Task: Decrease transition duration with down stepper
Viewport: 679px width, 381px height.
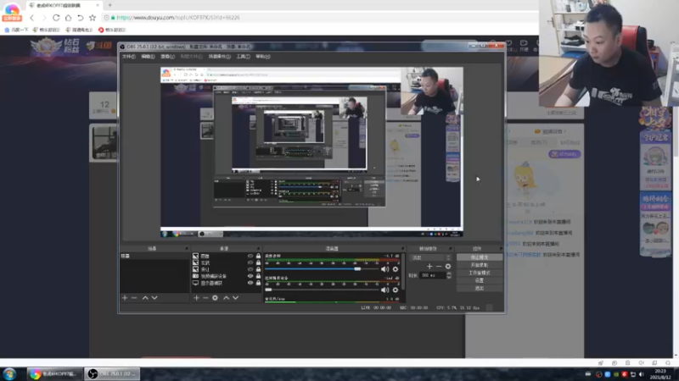Action: [449, 277]
